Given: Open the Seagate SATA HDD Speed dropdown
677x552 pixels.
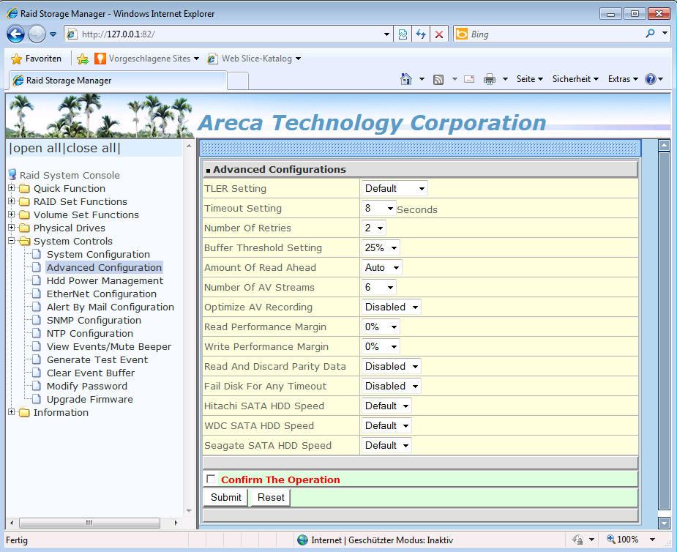Looking at the screenshot, I should click(x=386, y=446).
